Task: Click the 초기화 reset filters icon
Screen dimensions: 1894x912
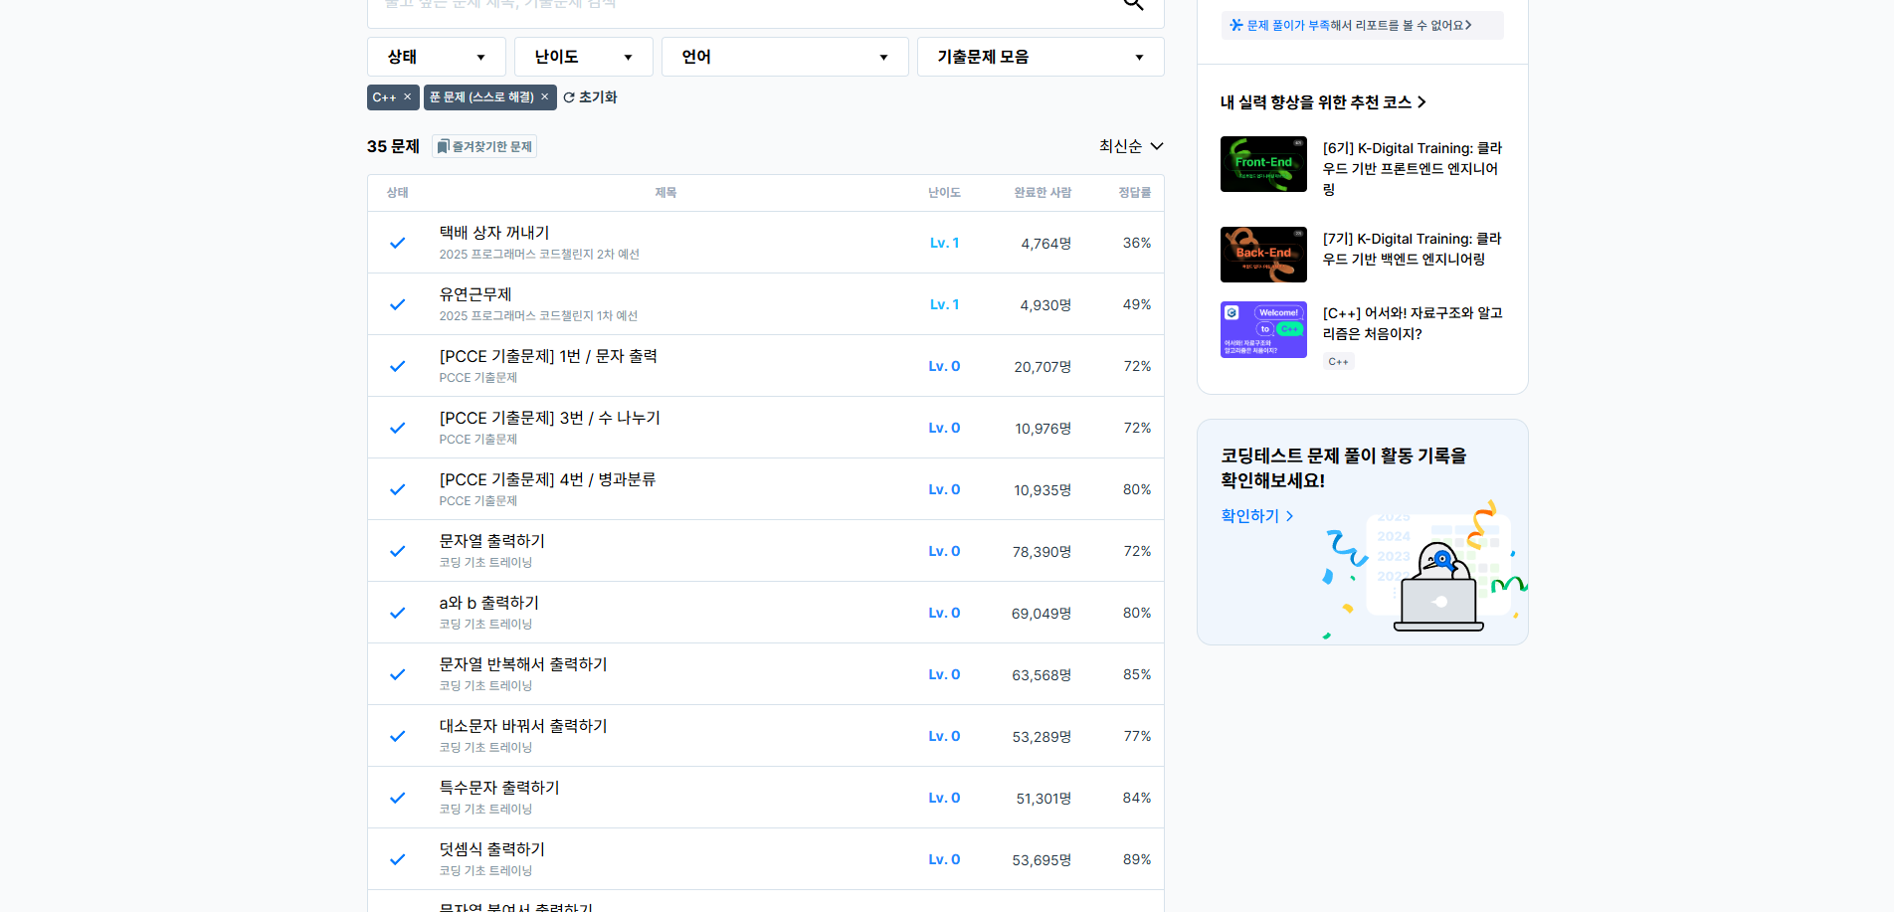Action: tap(569, 97)
